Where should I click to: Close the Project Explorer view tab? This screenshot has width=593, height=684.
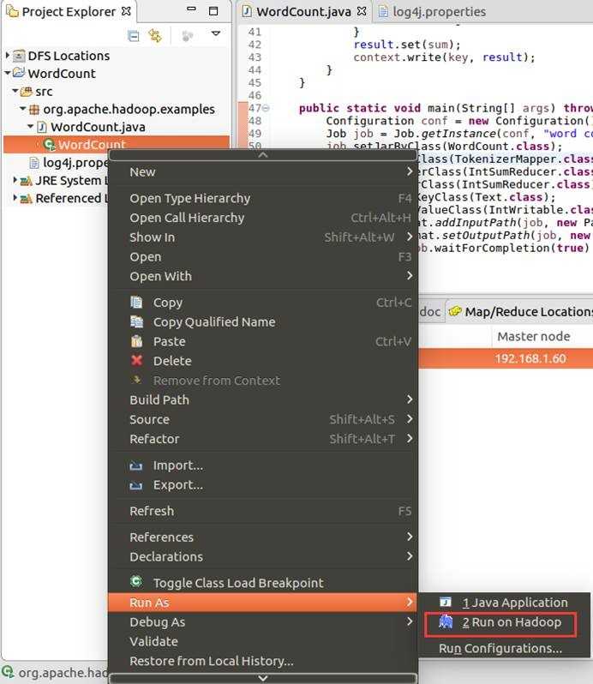coord(126,11)
